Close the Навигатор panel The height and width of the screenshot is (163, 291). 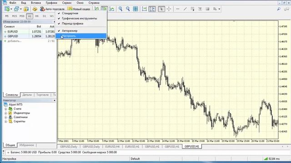coord(55,101)
